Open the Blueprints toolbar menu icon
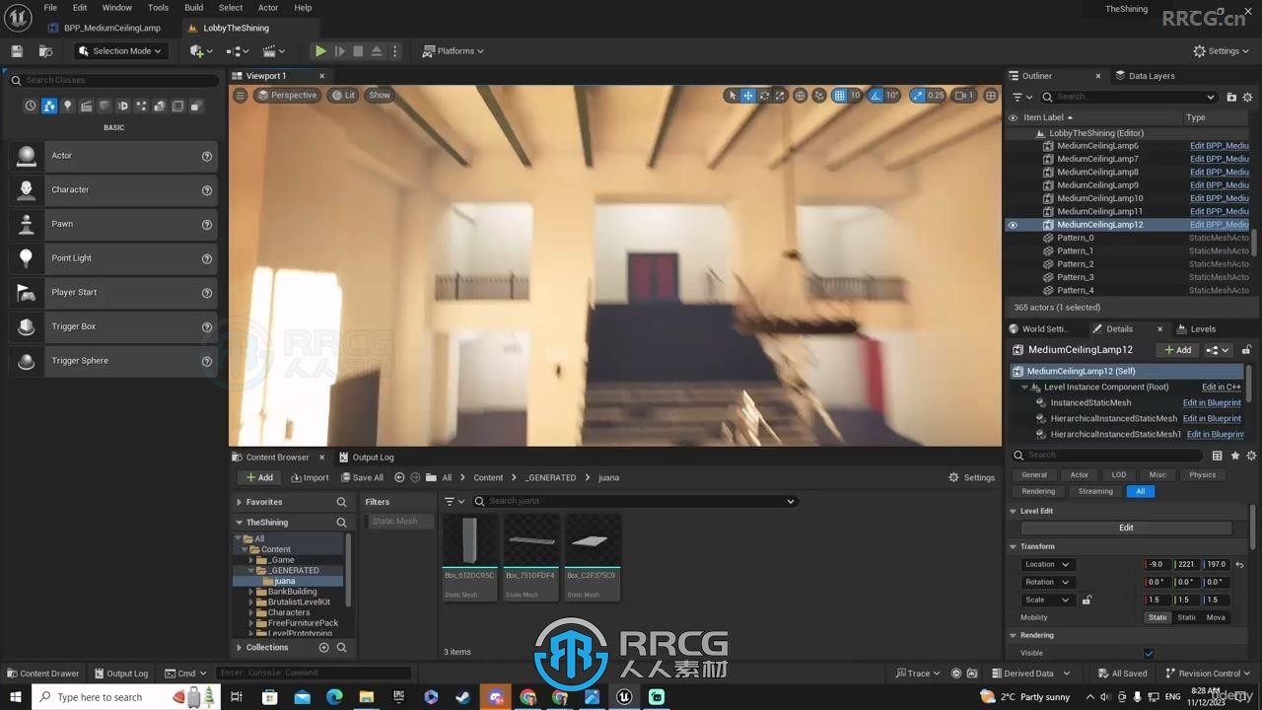This screenshot has height=710, width=1262. point(238,51)
